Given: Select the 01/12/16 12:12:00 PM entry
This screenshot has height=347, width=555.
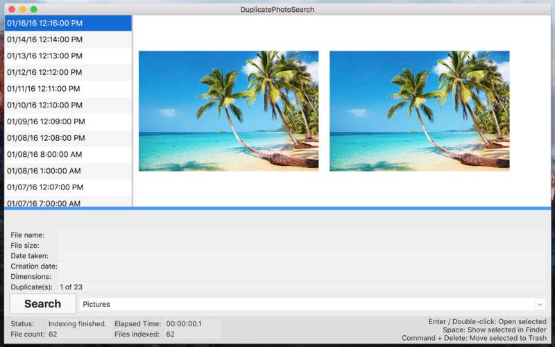Looking at the screenshot, I should 68,72.
